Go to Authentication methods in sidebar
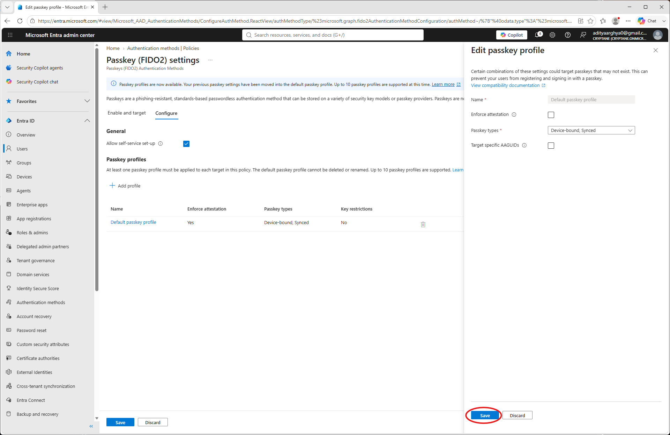 point(41,302)
